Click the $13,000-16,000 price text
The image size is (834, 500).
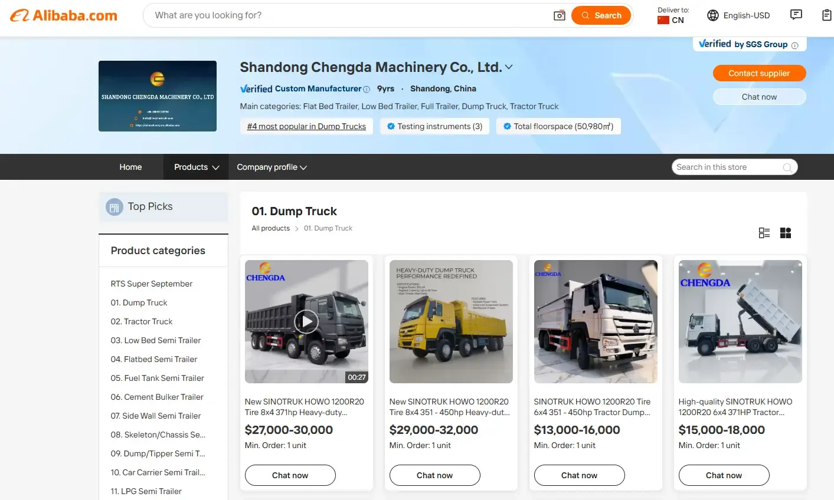(577, 430)
